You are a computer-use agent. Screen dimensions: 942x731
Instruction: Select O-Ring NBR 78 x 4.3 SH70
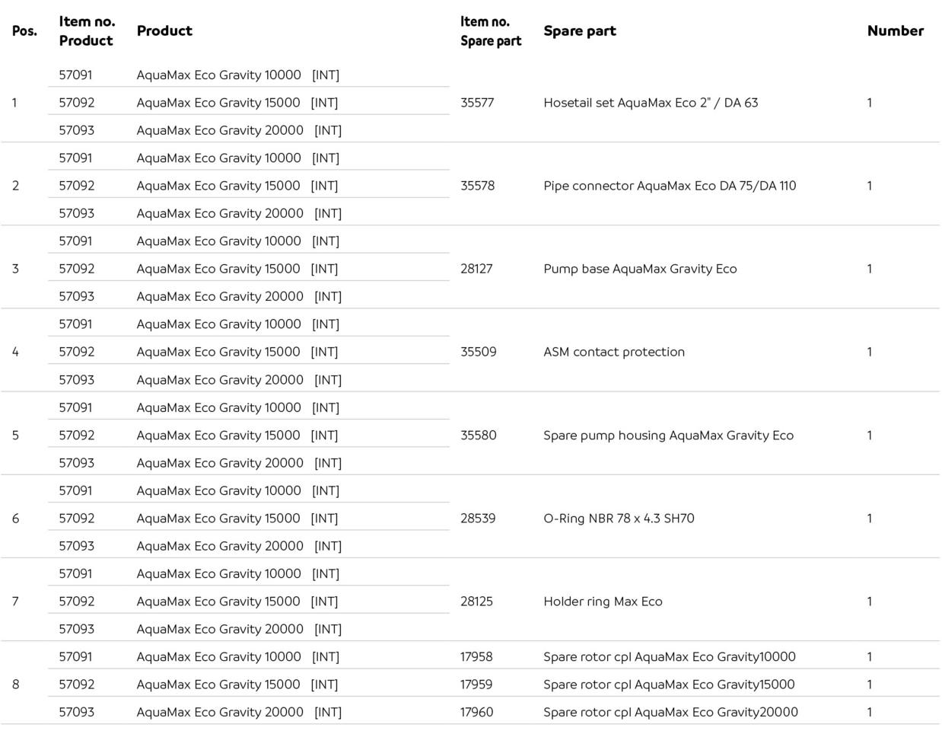click(618, 519)
